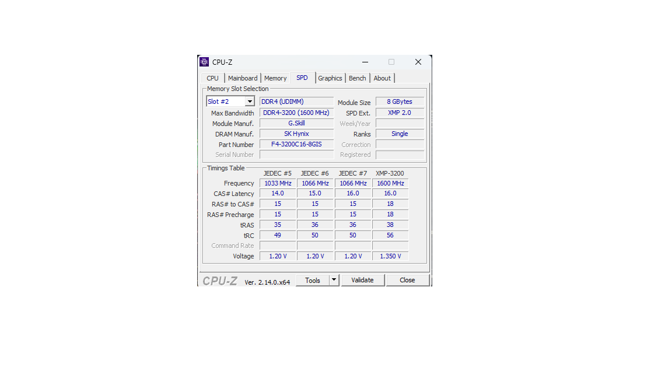Image resolution: width=672 pixels, height=378 pixels.
Task: Click the tRC value 49
Action: [x=278, y=235]
